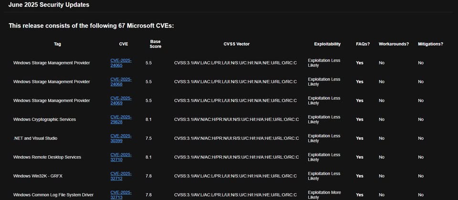
Task: Open the CVE-2025-24065 link
Action: coord(121,63)
